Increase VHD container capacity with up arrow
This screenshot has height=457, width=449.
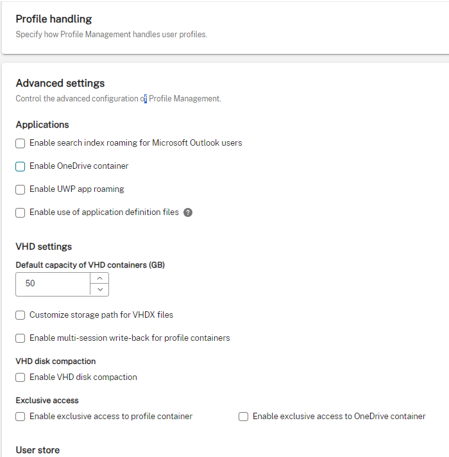tap(99, 279)
